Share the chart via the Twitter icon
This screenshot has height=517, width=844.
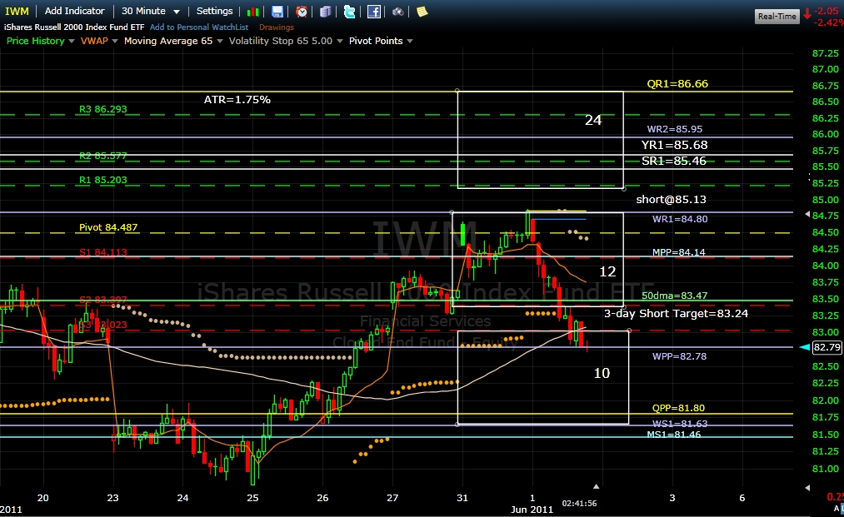(x=349, y=12)
